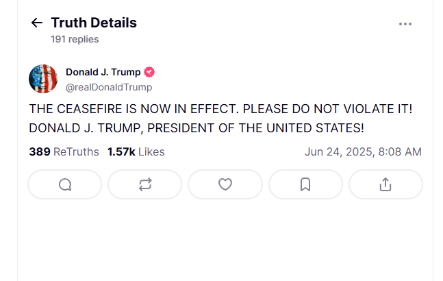
Task: Visit the @realDonaldTrump handle link
Action: [109, 87]
